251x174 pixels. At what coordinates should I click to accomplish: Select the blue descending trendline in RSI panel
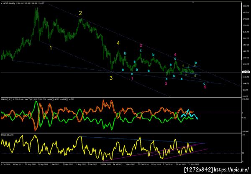(x=143, y=140)
